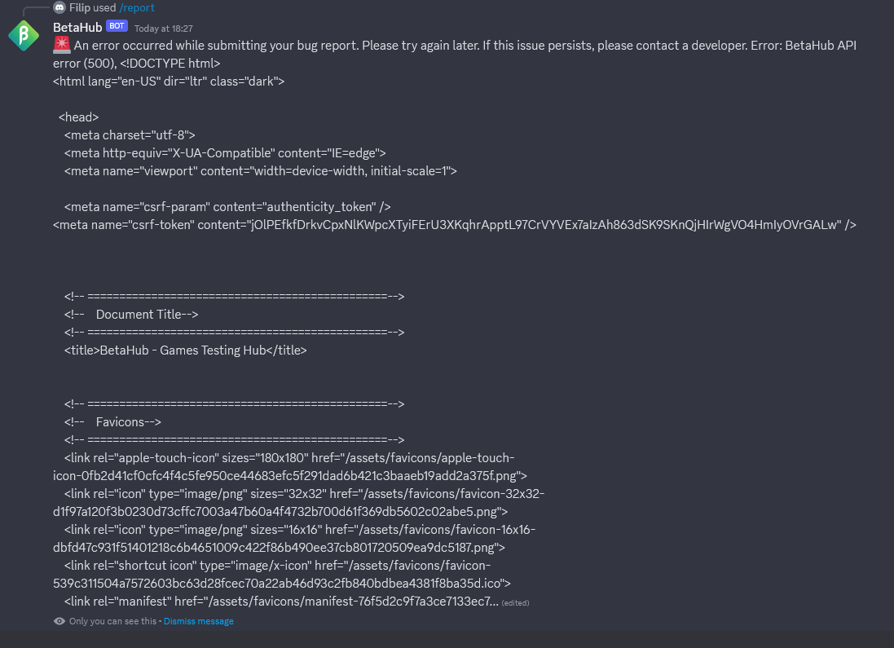Click the "(edited)" label

tap(515, 602)
